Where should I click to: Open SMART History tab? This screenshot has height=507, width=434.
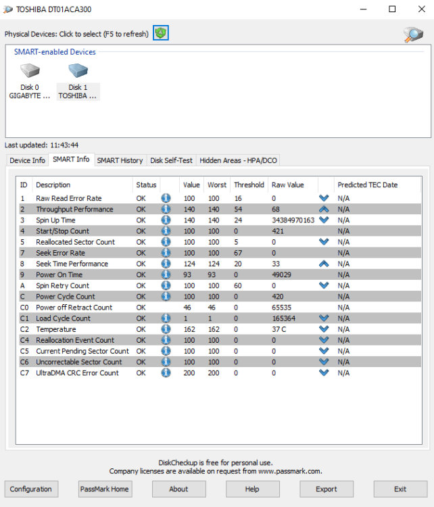120,160
